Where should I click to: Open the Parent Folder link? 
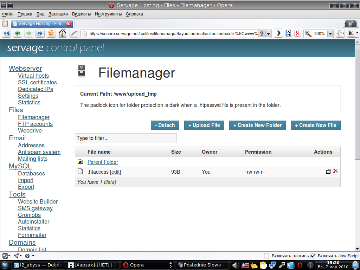[x=103, y=162]
